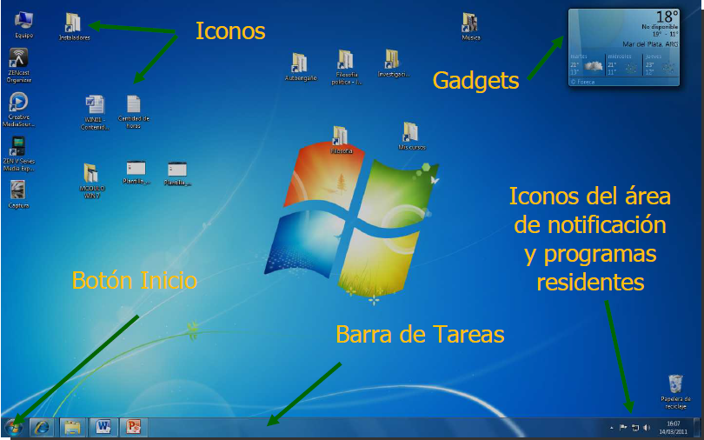Click the weather gadget for Mar del Plata

pos(623,45)
